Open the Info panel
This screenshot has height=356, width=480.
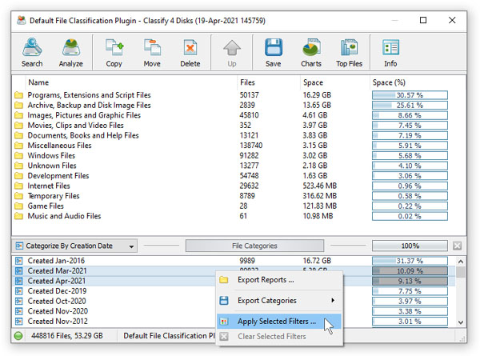pyautogui.click(x=390, y=52)
